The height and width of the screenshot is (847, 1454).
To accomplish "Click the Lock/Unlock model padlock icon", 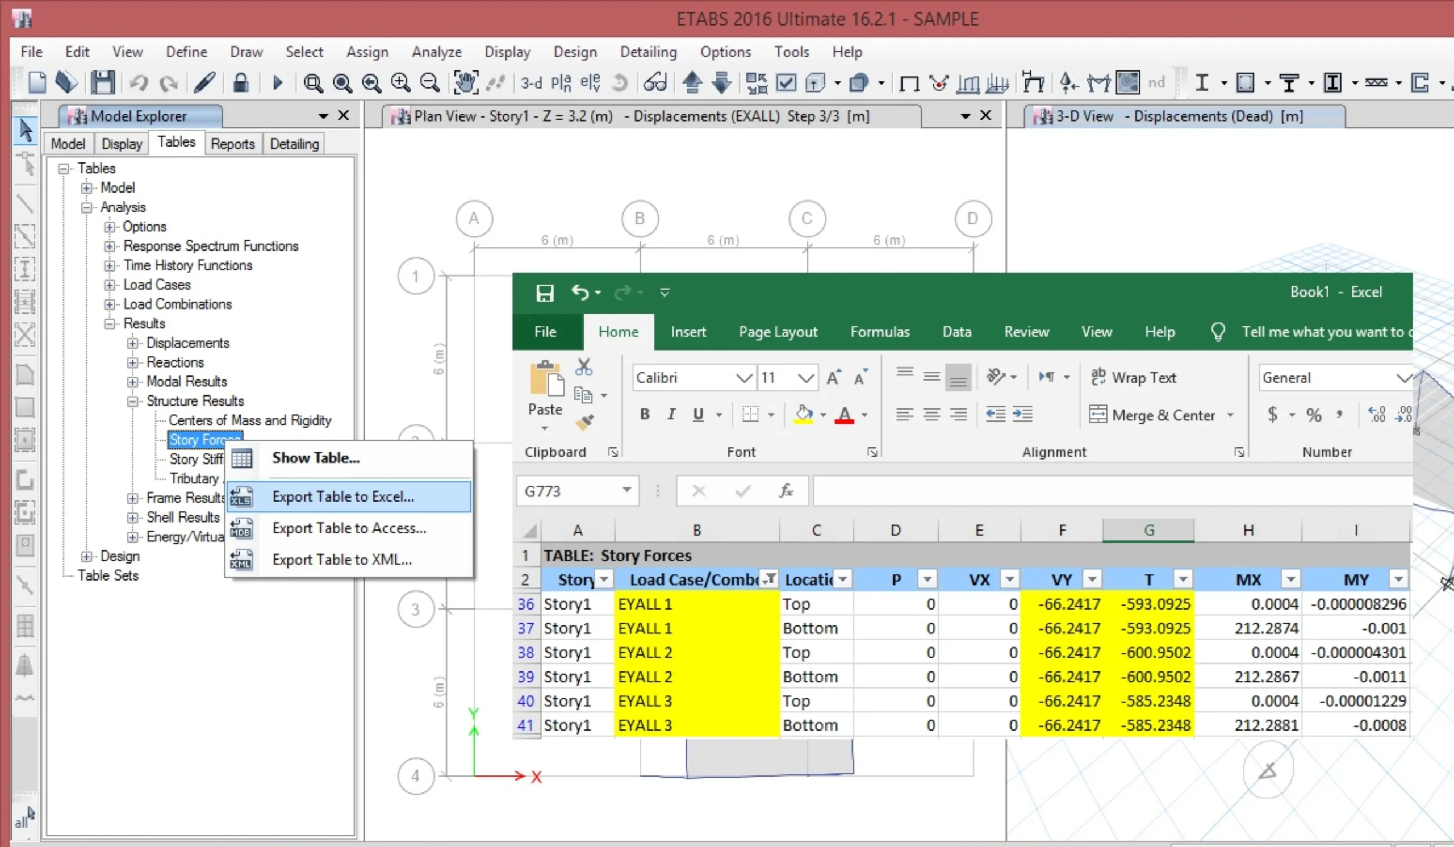I will click(x=241, y=83).
